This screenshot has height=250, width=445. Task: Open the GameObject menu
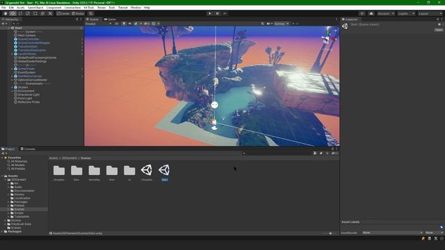35,8
